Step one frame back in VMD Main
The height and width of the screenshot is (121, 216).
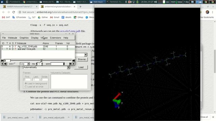tap(5, 64)
